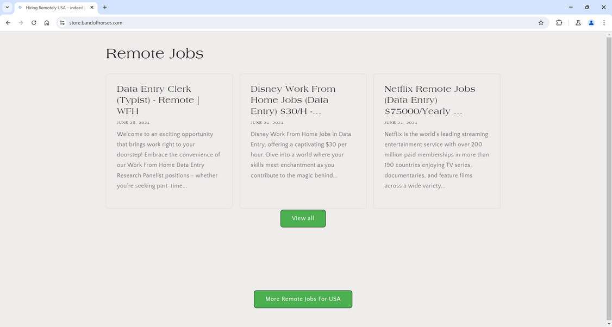Image resolution: width=612 pixels, height=327 pixels.
Task: Open Chrome three-dot menu
Action: [604, 23]
